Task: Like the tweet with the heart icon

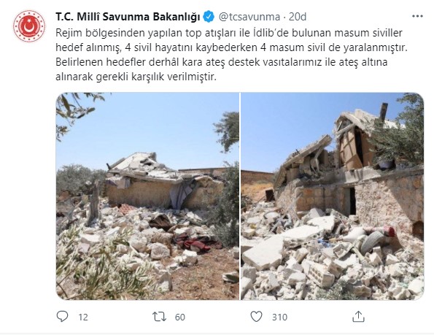Action: (256, 317)
